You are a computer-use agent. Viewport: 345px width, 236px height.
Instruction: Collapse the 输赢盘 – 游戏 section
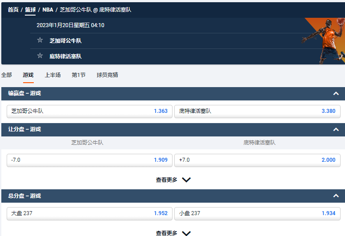(336, 93)
